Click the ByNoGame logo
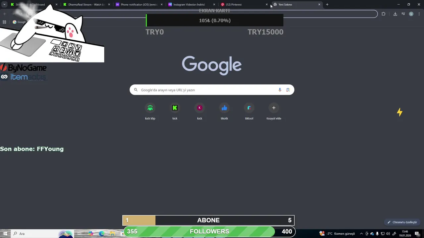424x238 pixels. coord(23,68)
